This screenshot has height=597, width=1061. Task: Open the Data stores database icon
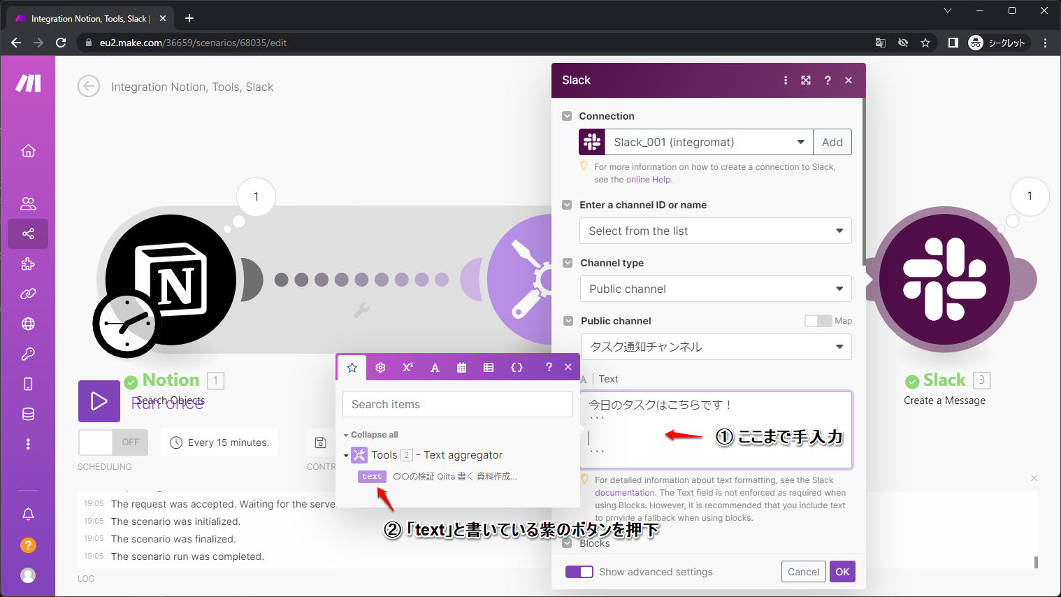28,414
